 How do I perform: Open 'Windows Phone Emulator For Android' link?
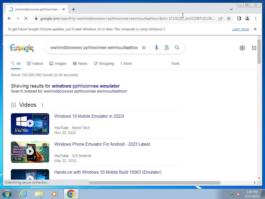click(102, 144)
